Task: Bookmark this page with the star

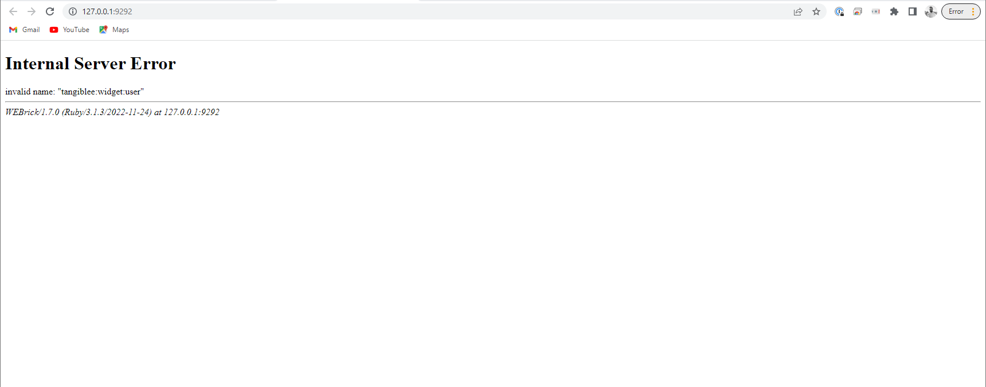Action: point(816,11)
